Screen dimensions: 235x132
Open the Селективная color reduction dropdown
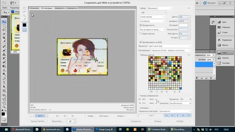click(152, 17)
